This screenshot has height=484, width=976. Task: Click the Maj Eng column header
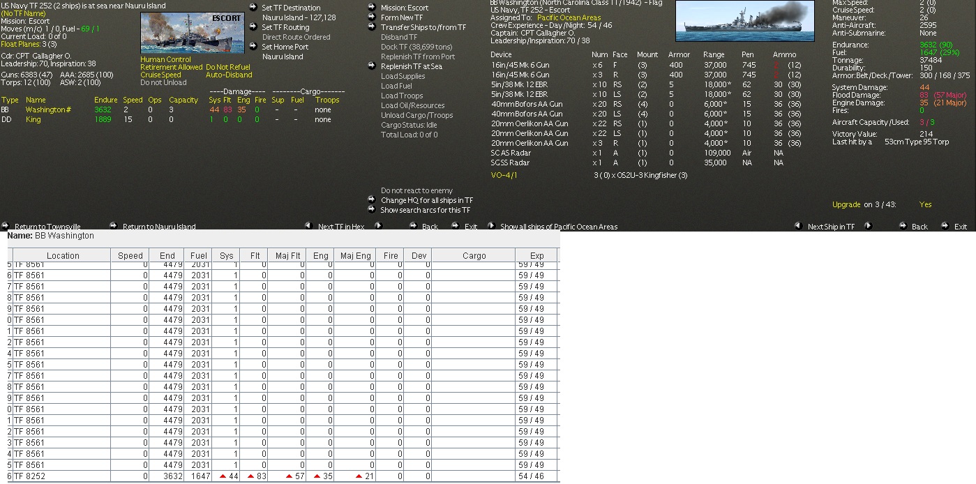pos(356,256)
